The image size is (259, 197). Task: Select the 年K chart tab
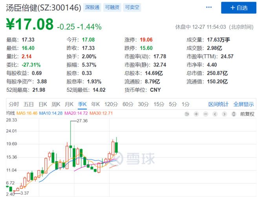point(95,104)
